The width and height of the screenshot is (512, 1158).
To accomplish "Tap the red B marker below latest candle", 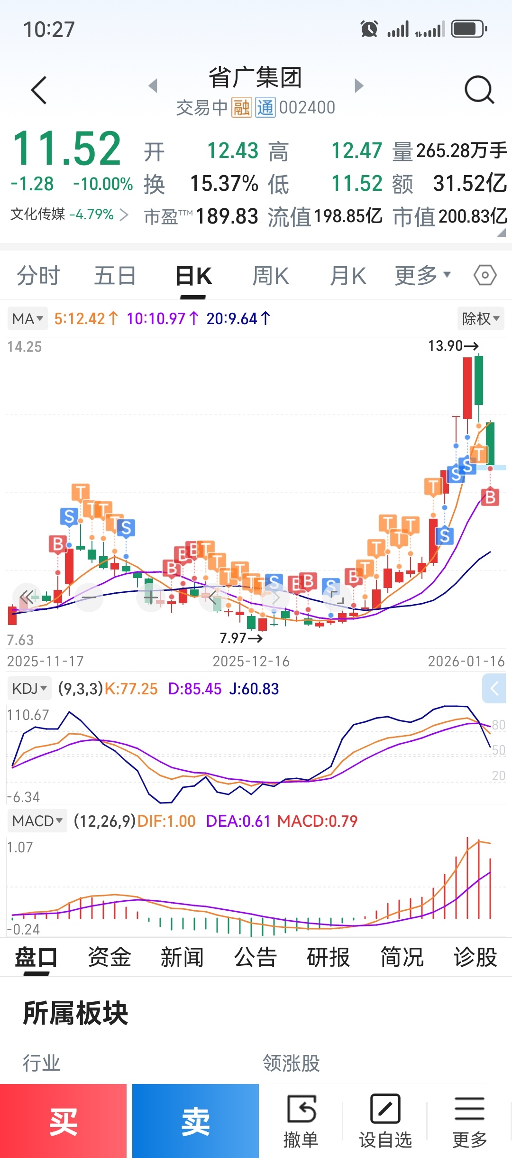I will [490, 497].
